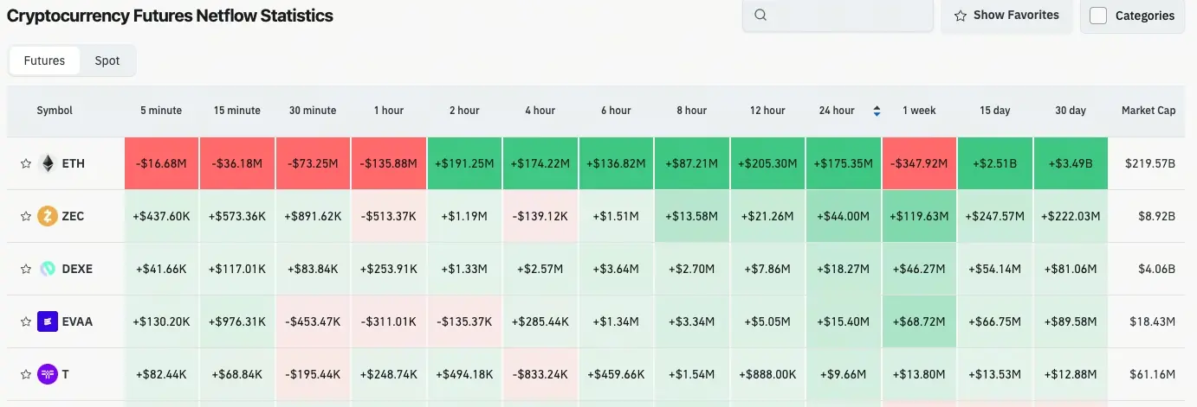Screen dimensions: 1197x407
Task: Select the Futures tab
Action: click(x=44, y=60)
